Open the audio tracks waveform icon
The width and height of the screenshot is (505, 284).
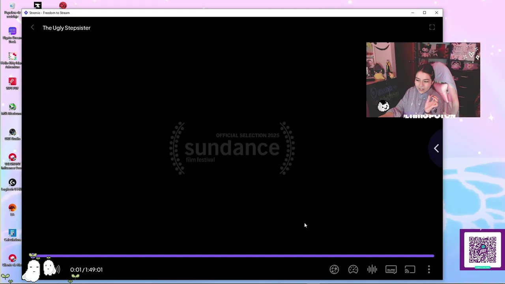tap(372, 269)
